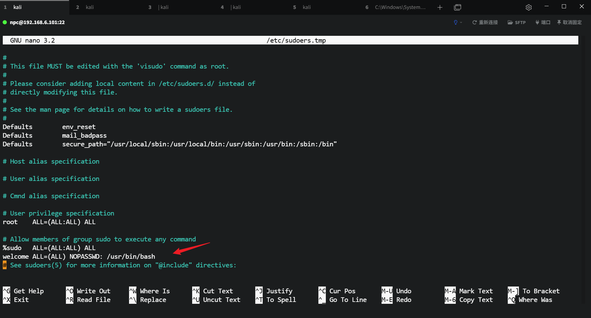Open the 端口 port forwarding panel
591x318 pixels.
[x=543, y=22]
